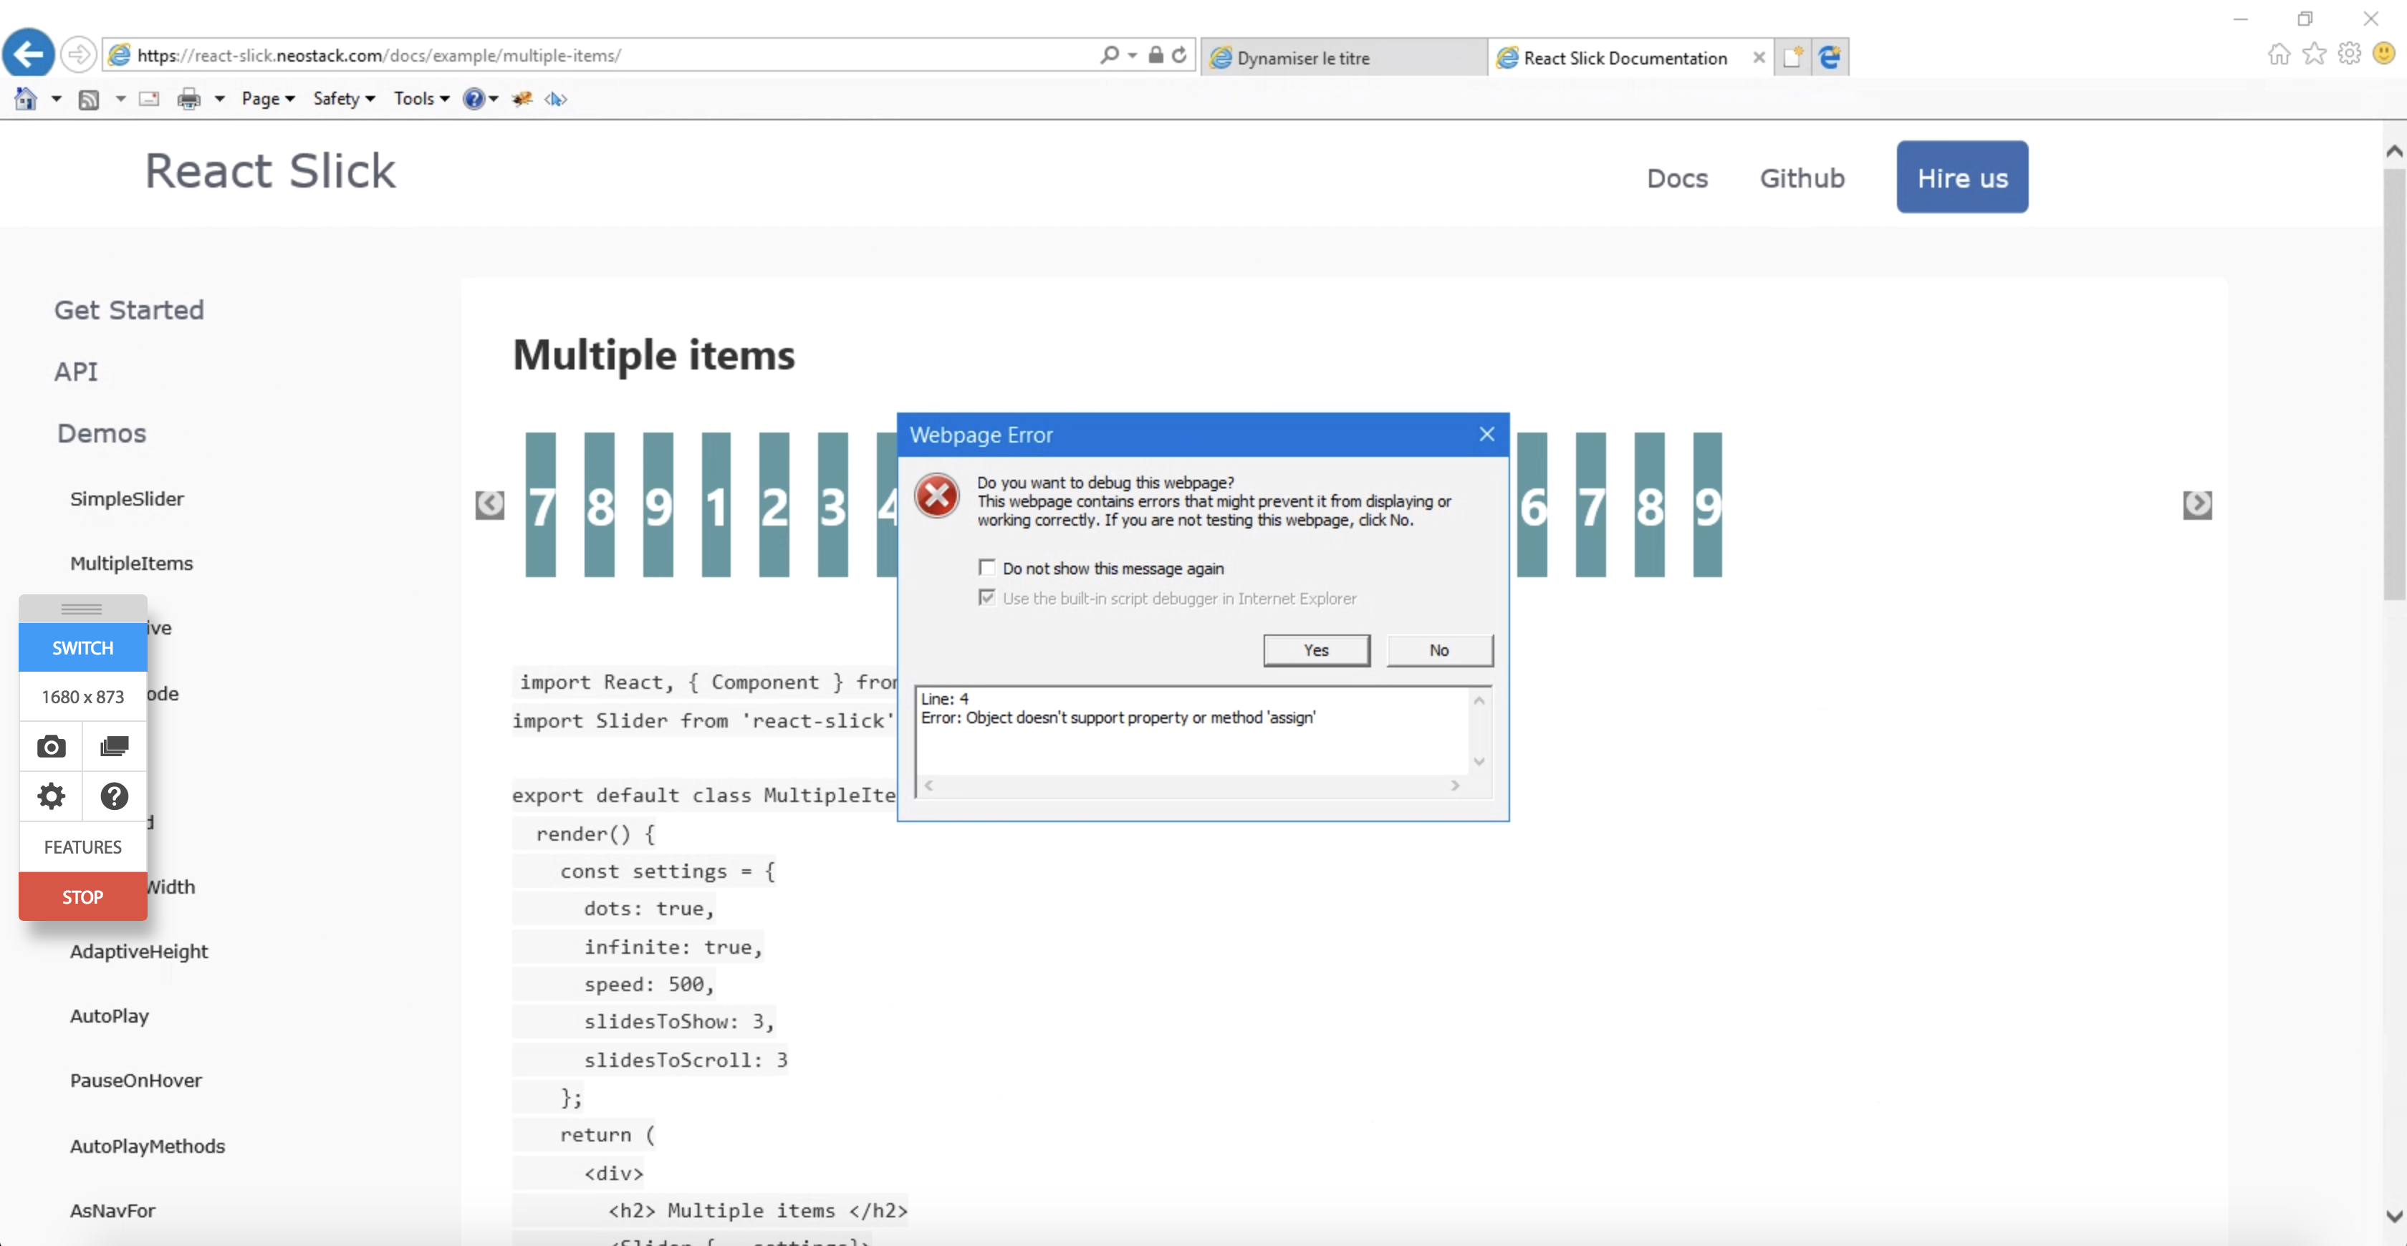2407x1246 pixels.
Task: Open recorder help question-mark icon
Action: (113, 796)
